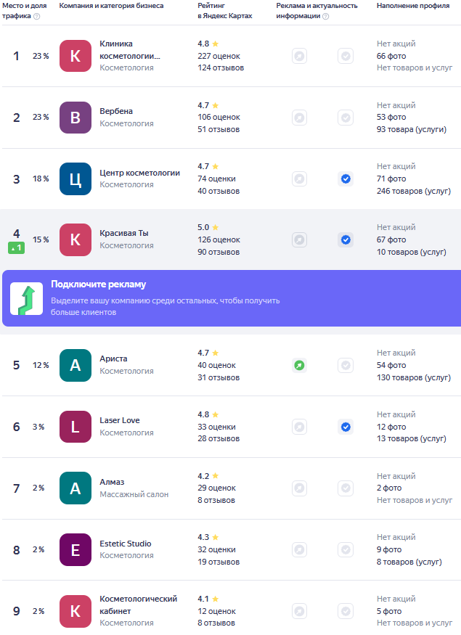Click '246 товаров (услуг)' text
The width and height of the screenshot is (461, 635).
click(x=414, y=191)
